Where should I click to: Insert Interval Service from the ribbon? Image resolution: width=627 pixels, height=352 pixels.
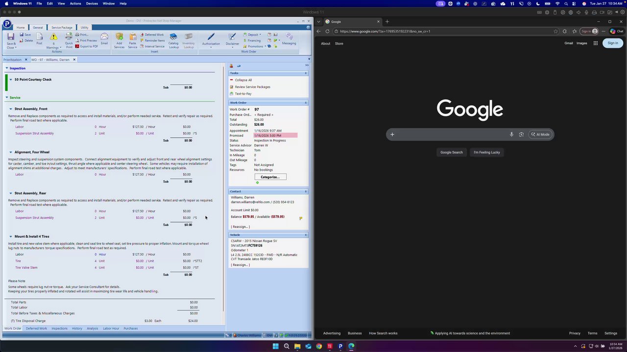[152, 46]
